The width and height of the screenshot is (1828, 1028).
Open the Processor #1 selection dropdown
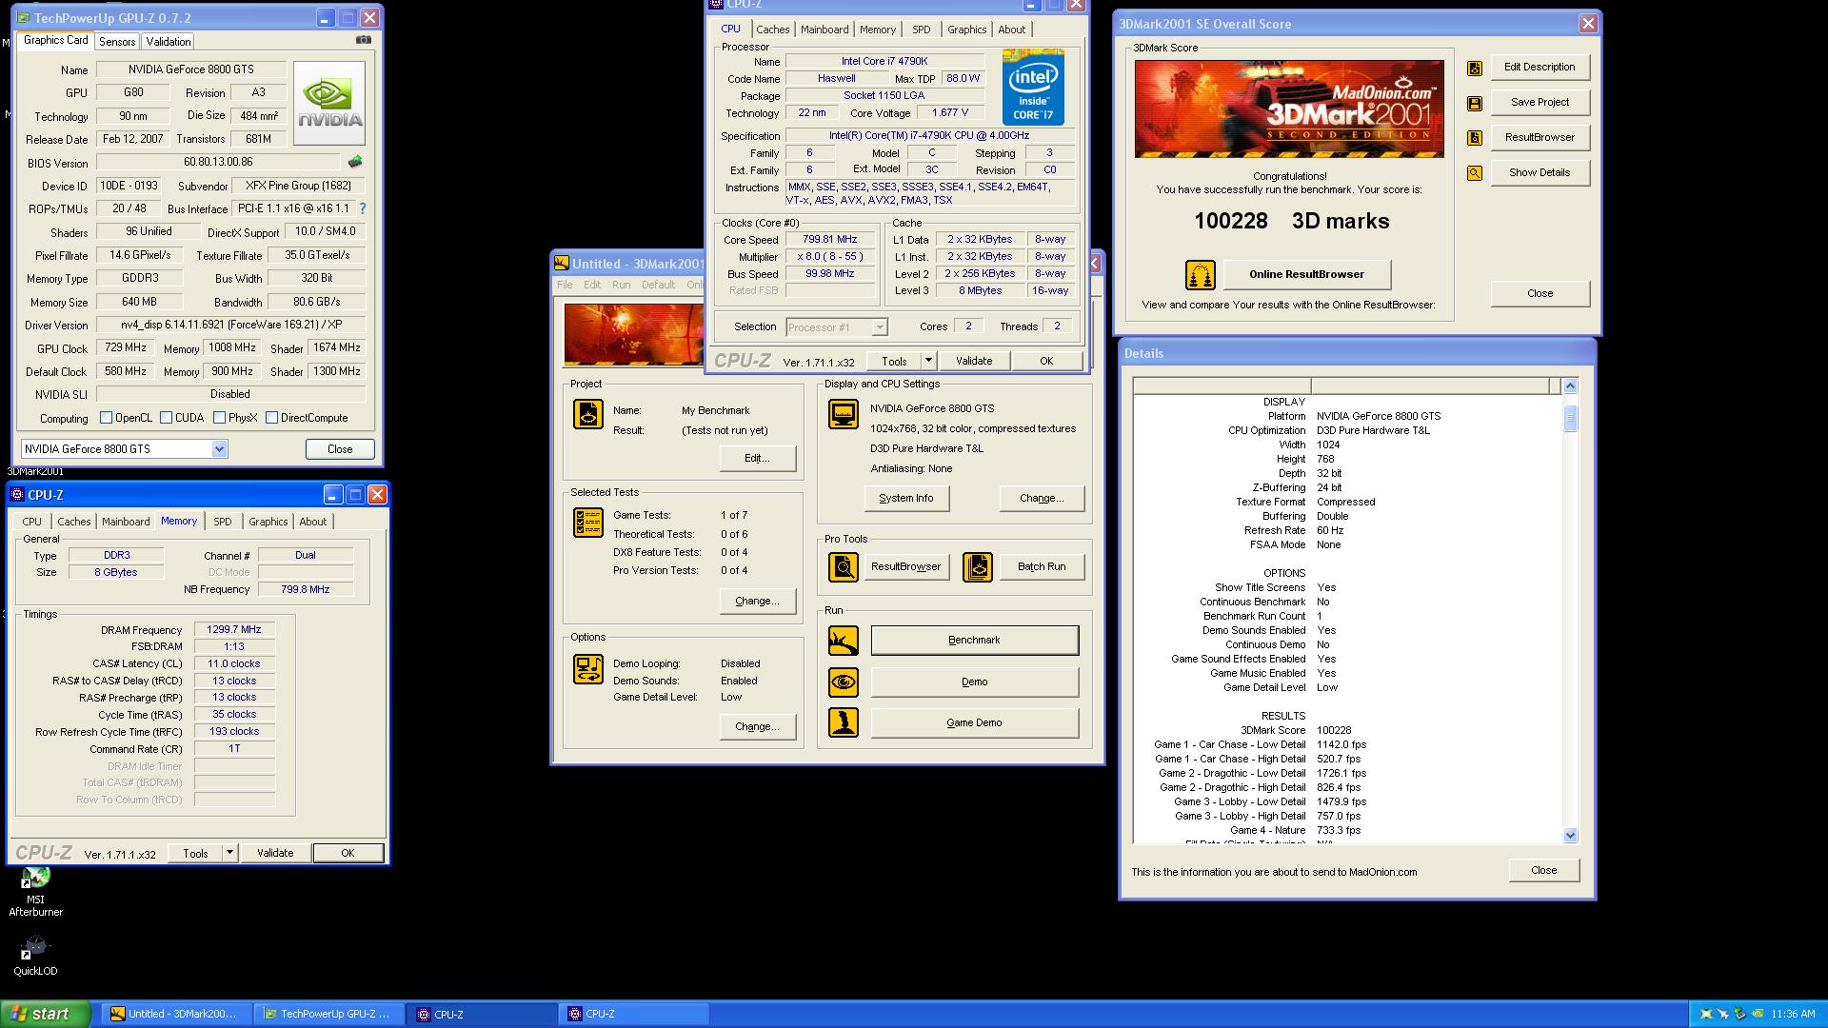point(880,327)
